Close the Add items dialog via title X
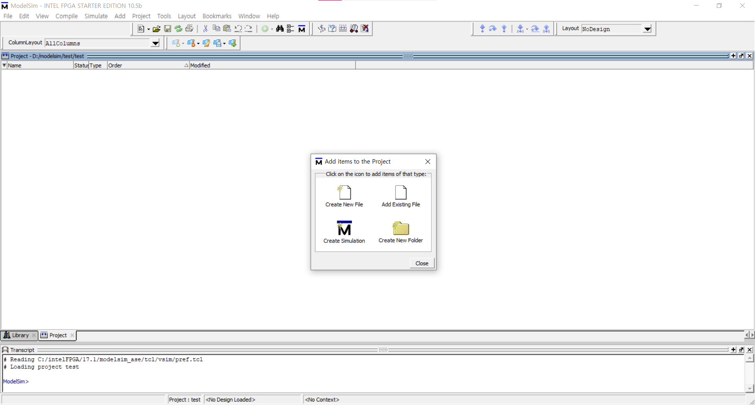Screen dimensions: 755x405 coord(428,162)
